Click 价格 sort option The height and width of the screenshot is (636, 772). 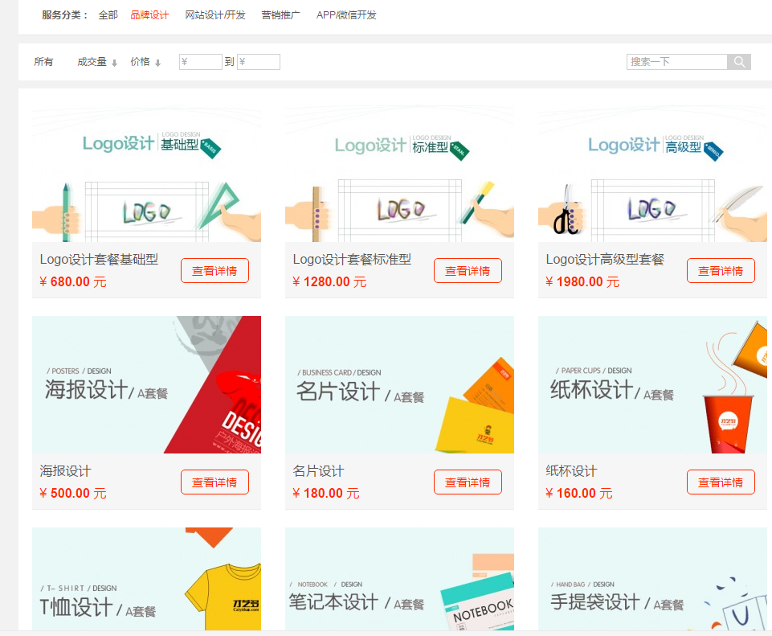[140, 62]
